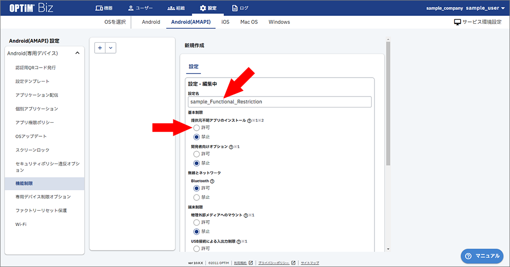Open the ユーザー users menu
The image size is (510, 267).
coord(140,8)
